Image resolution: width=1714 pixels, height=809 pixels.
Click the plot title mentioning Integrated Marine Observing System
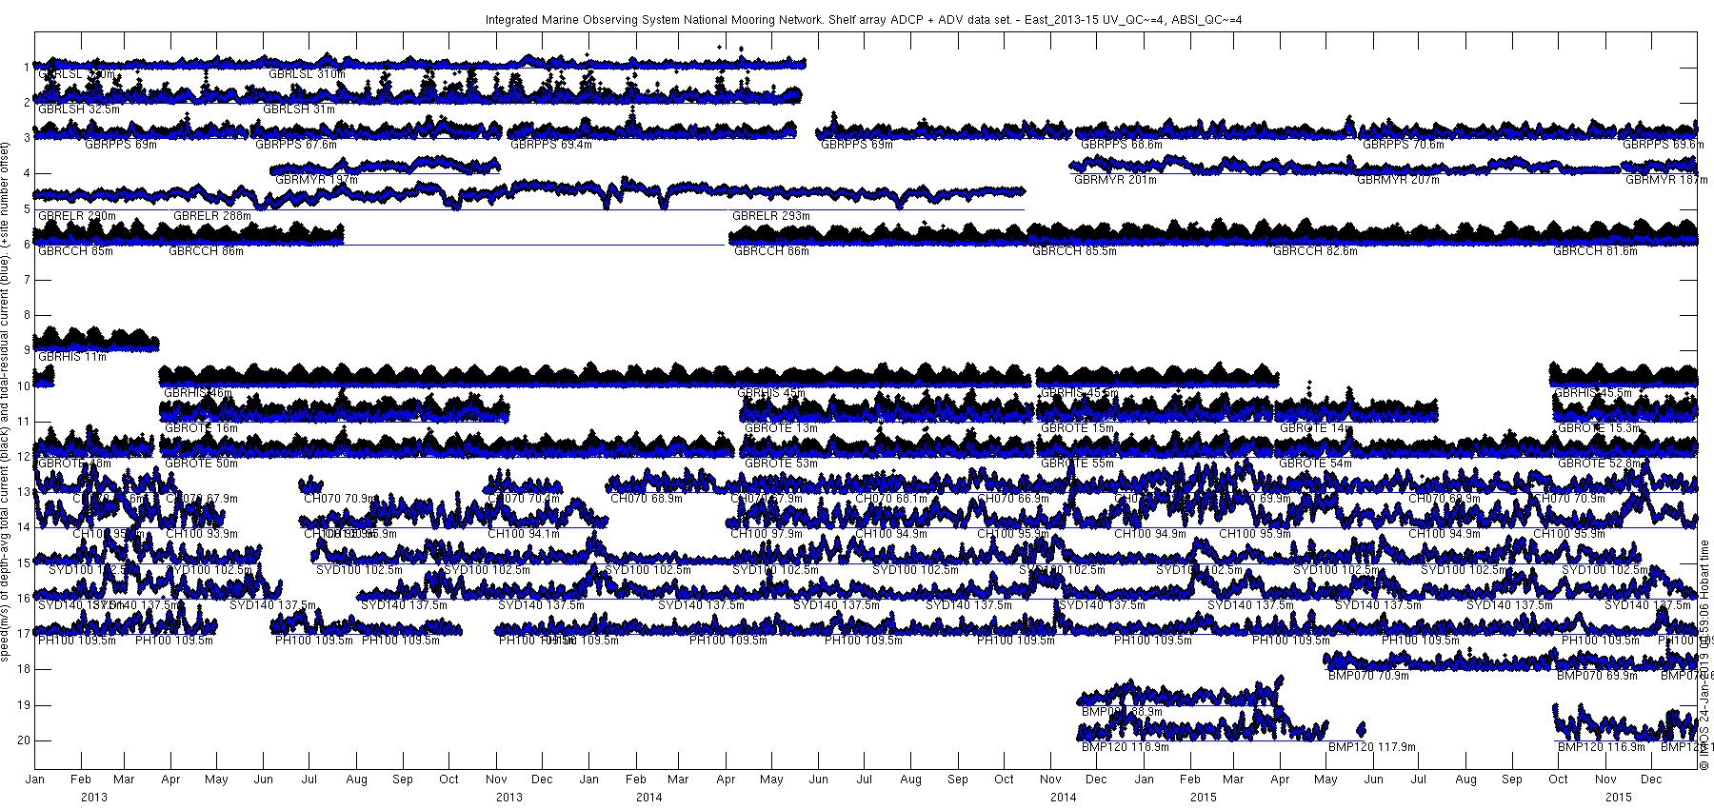tap(864, 19)
